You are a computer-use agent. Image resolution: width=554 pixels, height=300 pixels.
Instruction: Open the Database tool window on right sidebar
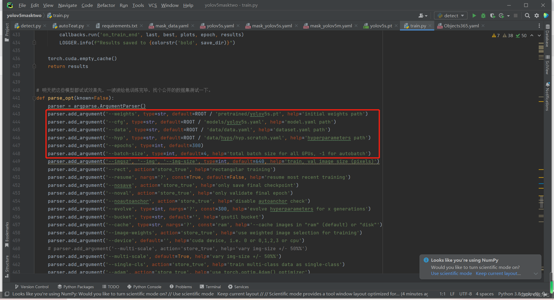pyautogui.click(x=547, y=35)
